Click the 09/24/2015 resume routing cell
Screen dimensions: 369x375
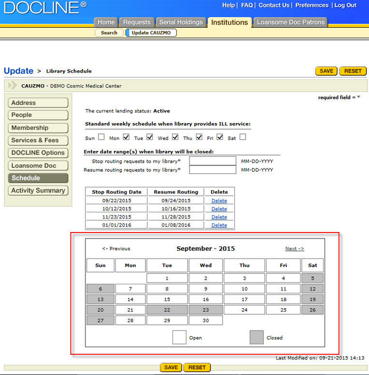coord(176,201)
